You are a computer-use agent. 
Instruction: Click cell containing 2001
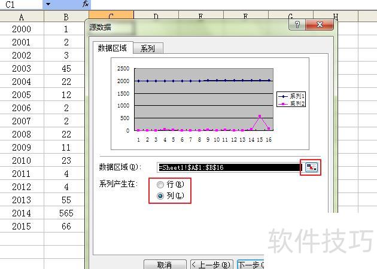pos(22,42)
